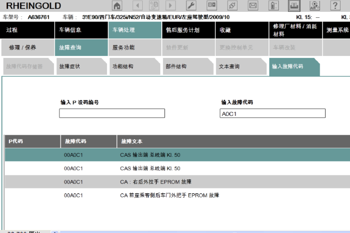Select the 输入故障代码 tab

pos(294,67)
